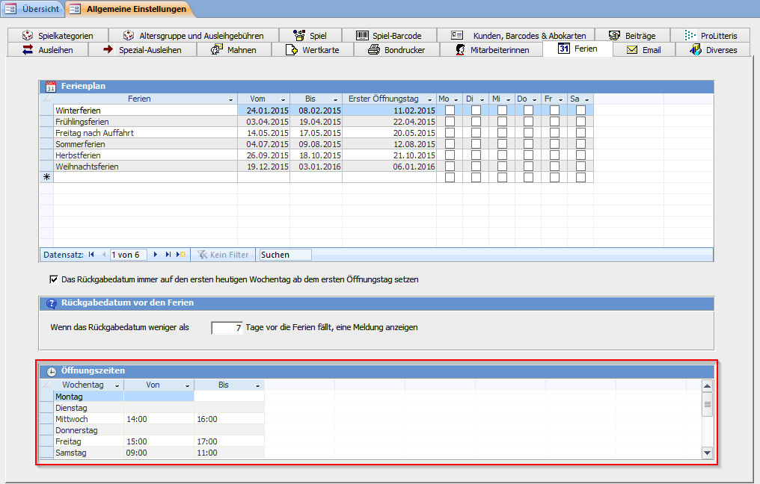The width and height of the screenshot is (760, 484).
Task: Tick the Di checkbox for Frühlingsferien
Action: [x=476, y=122]
